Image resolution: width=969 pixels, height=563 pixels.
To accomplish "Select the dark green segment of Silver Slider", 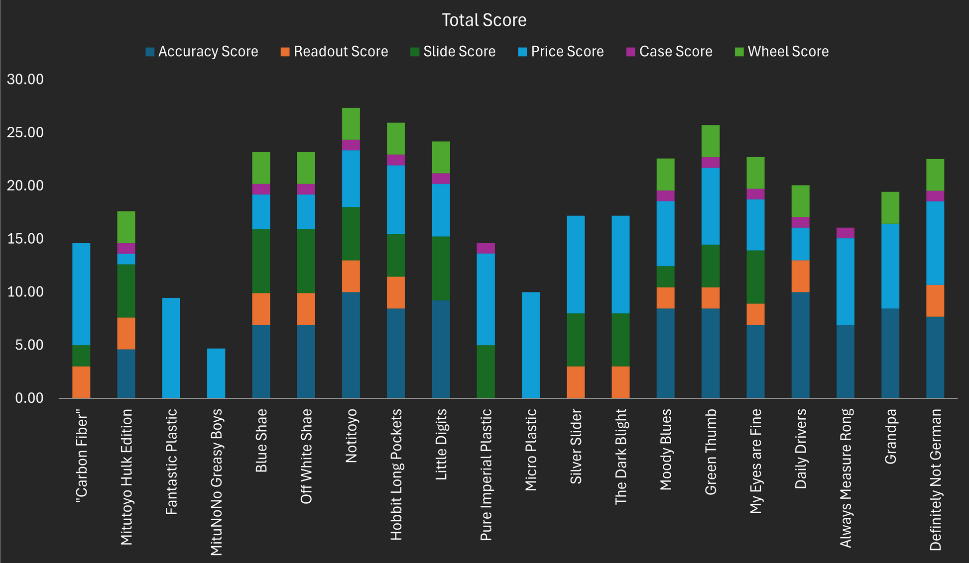I will [576, 340].
